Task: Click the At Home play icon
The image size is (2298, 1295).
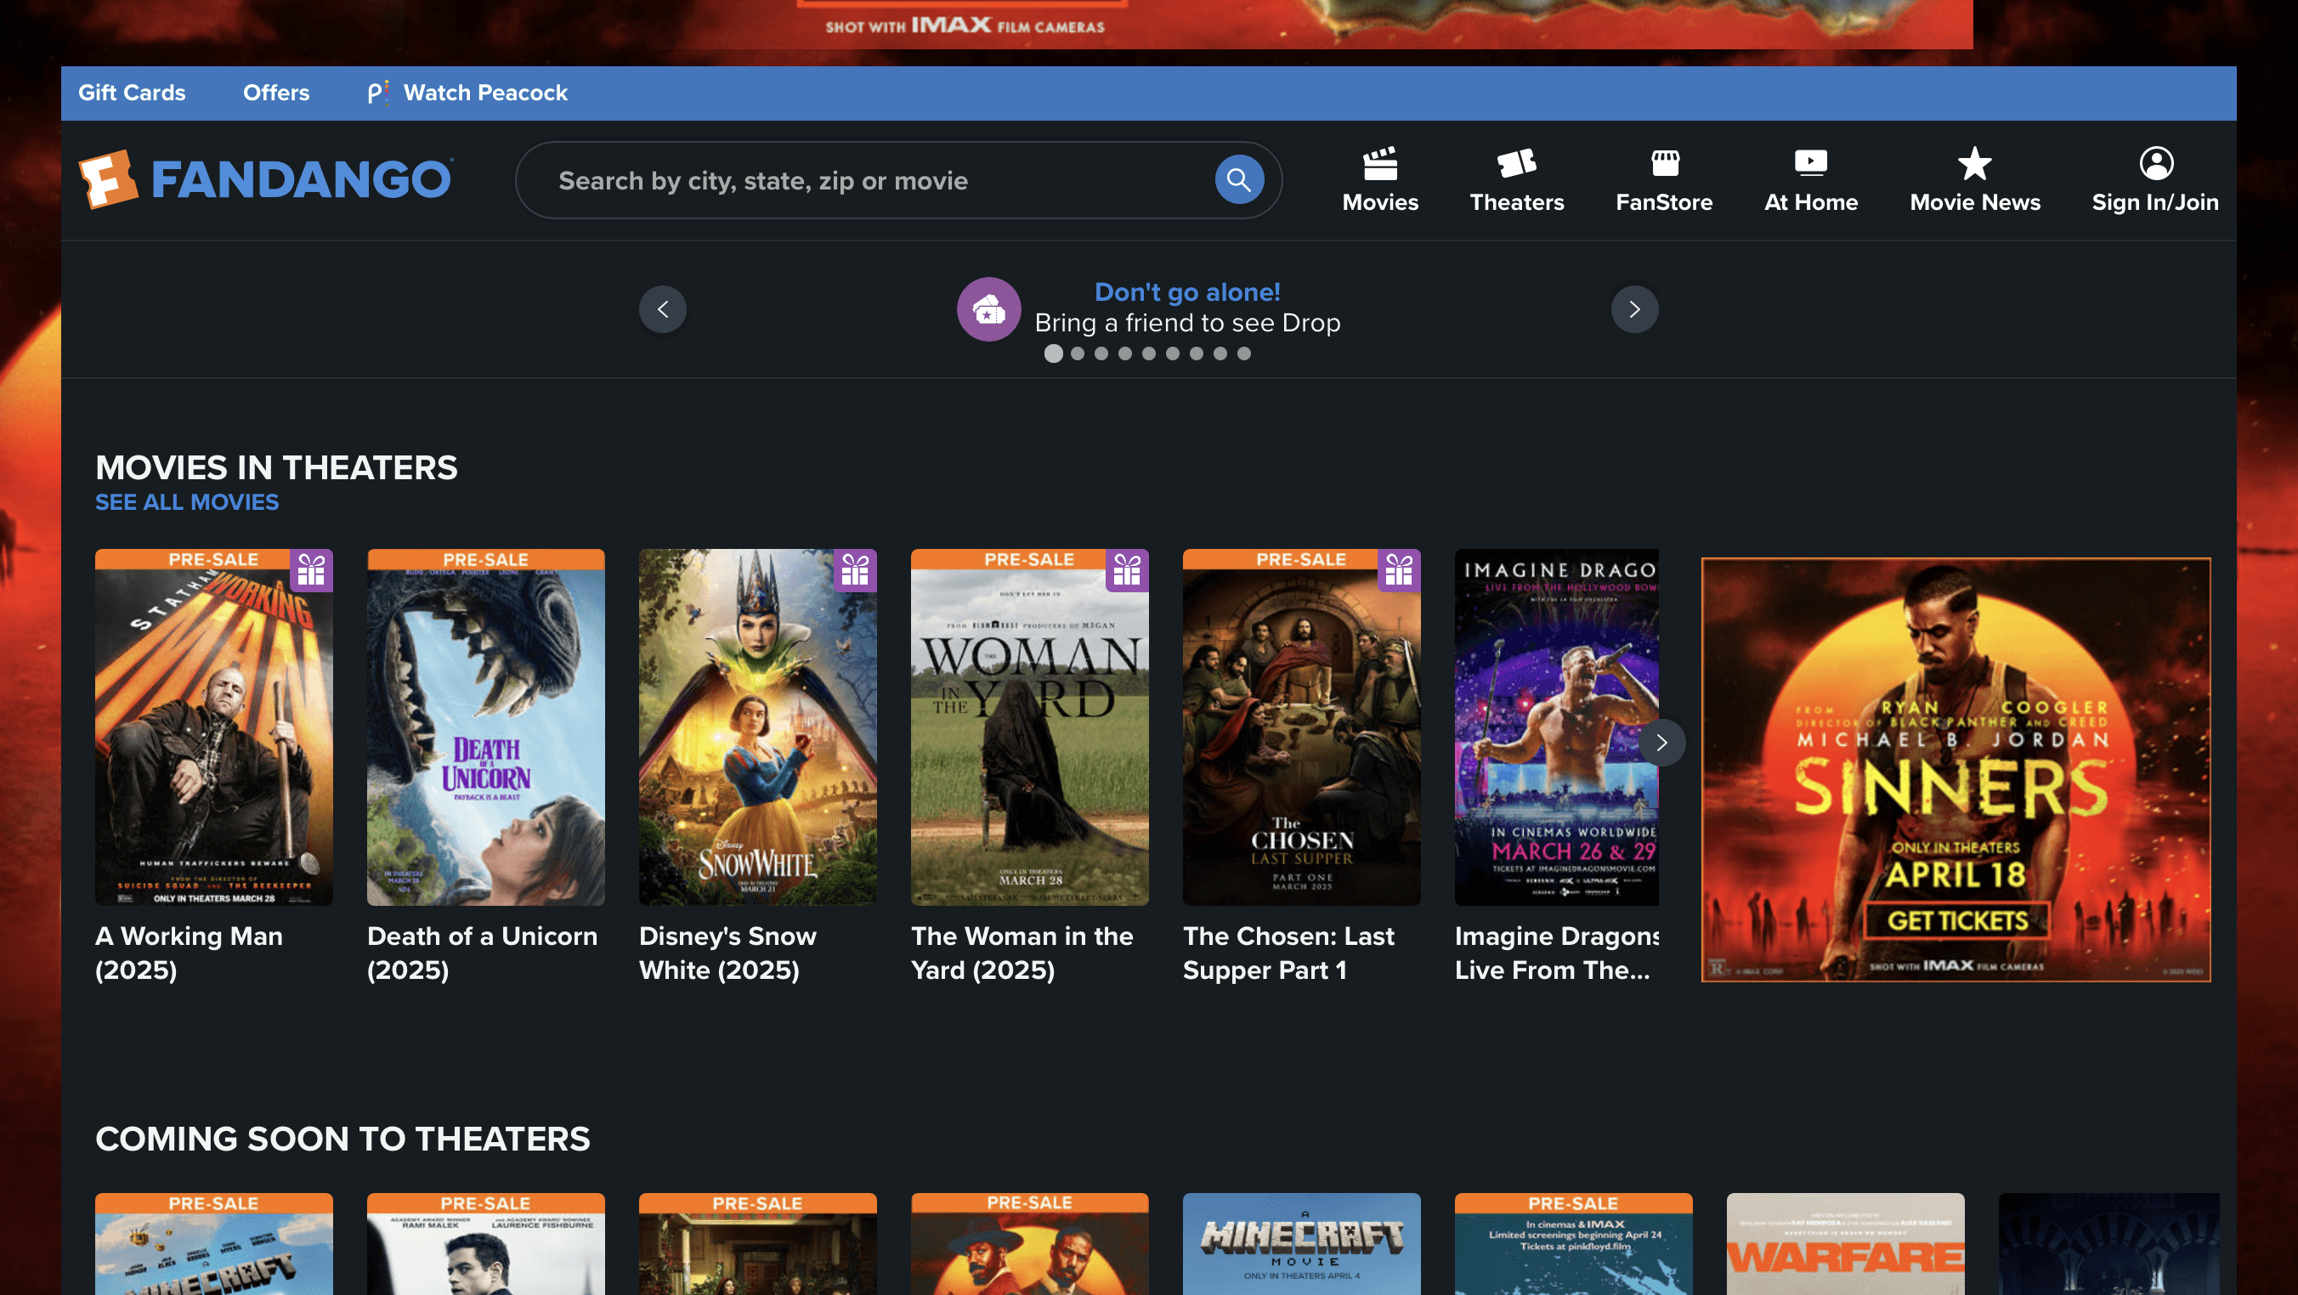Action: pyautogui.click(x=1810, y=164)
